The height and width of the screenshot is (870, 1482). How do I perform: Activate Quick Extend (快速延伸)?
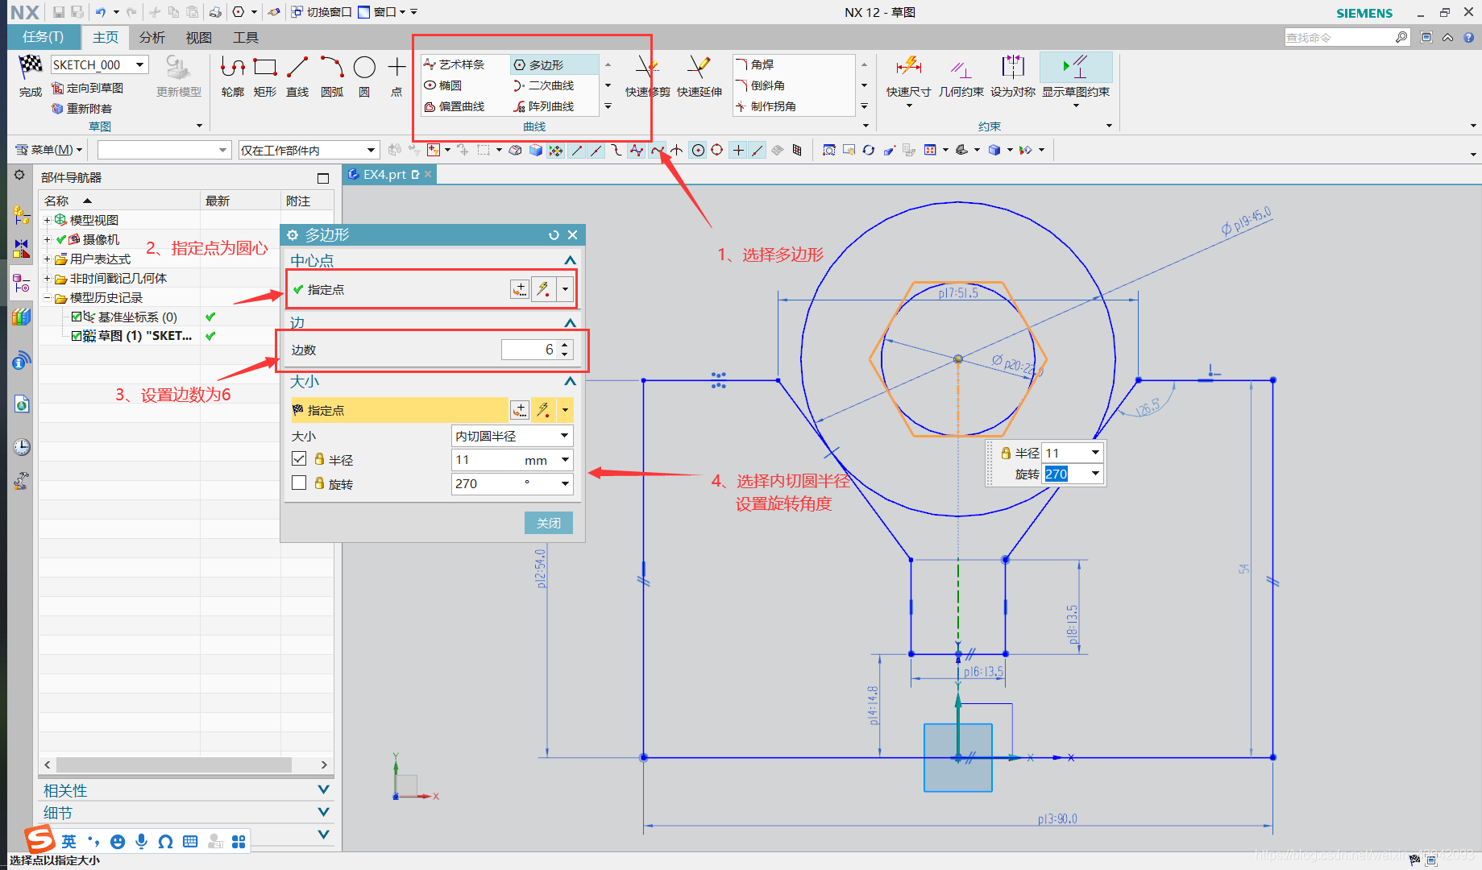[x=699, y=77]
